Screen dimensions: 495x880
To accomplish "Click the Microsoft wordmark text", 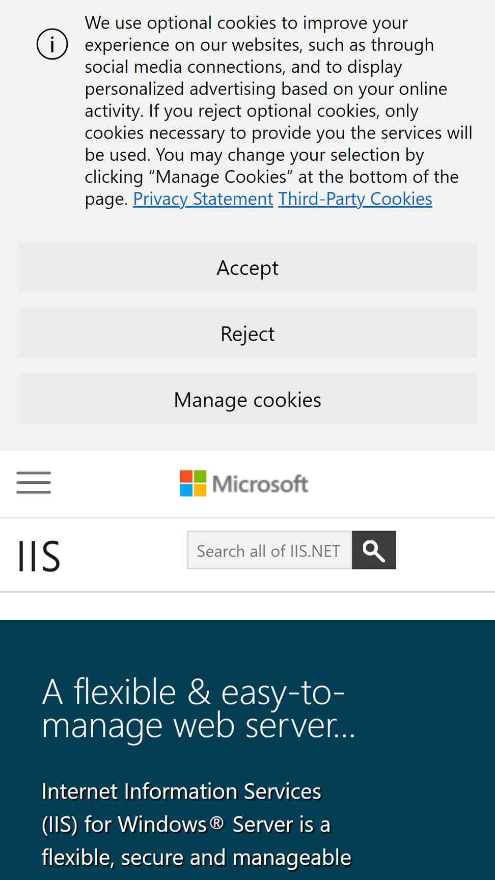I will click(x=260, y=484).
